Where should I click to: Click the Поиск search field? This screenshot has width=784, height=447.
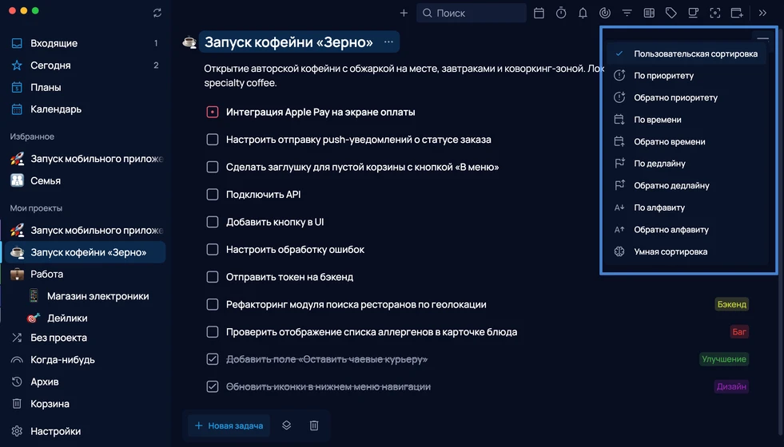[472, 13]
